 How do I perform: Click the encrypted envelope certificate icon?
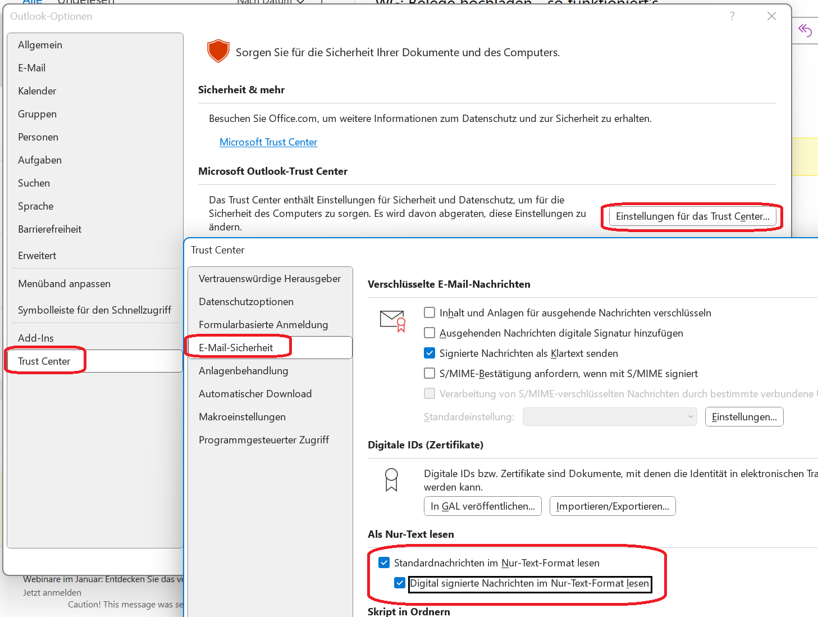coord(392,321)
